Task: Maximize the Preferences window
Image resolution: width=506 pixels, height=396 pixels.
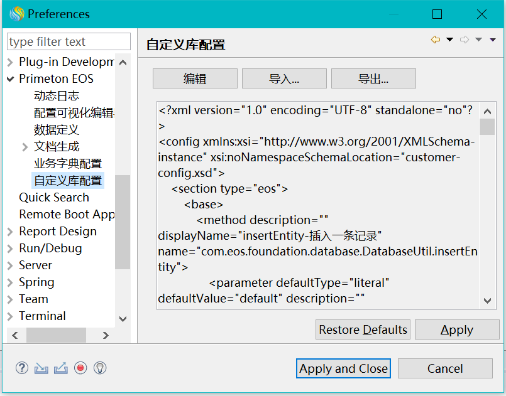Action: [437, 14]
